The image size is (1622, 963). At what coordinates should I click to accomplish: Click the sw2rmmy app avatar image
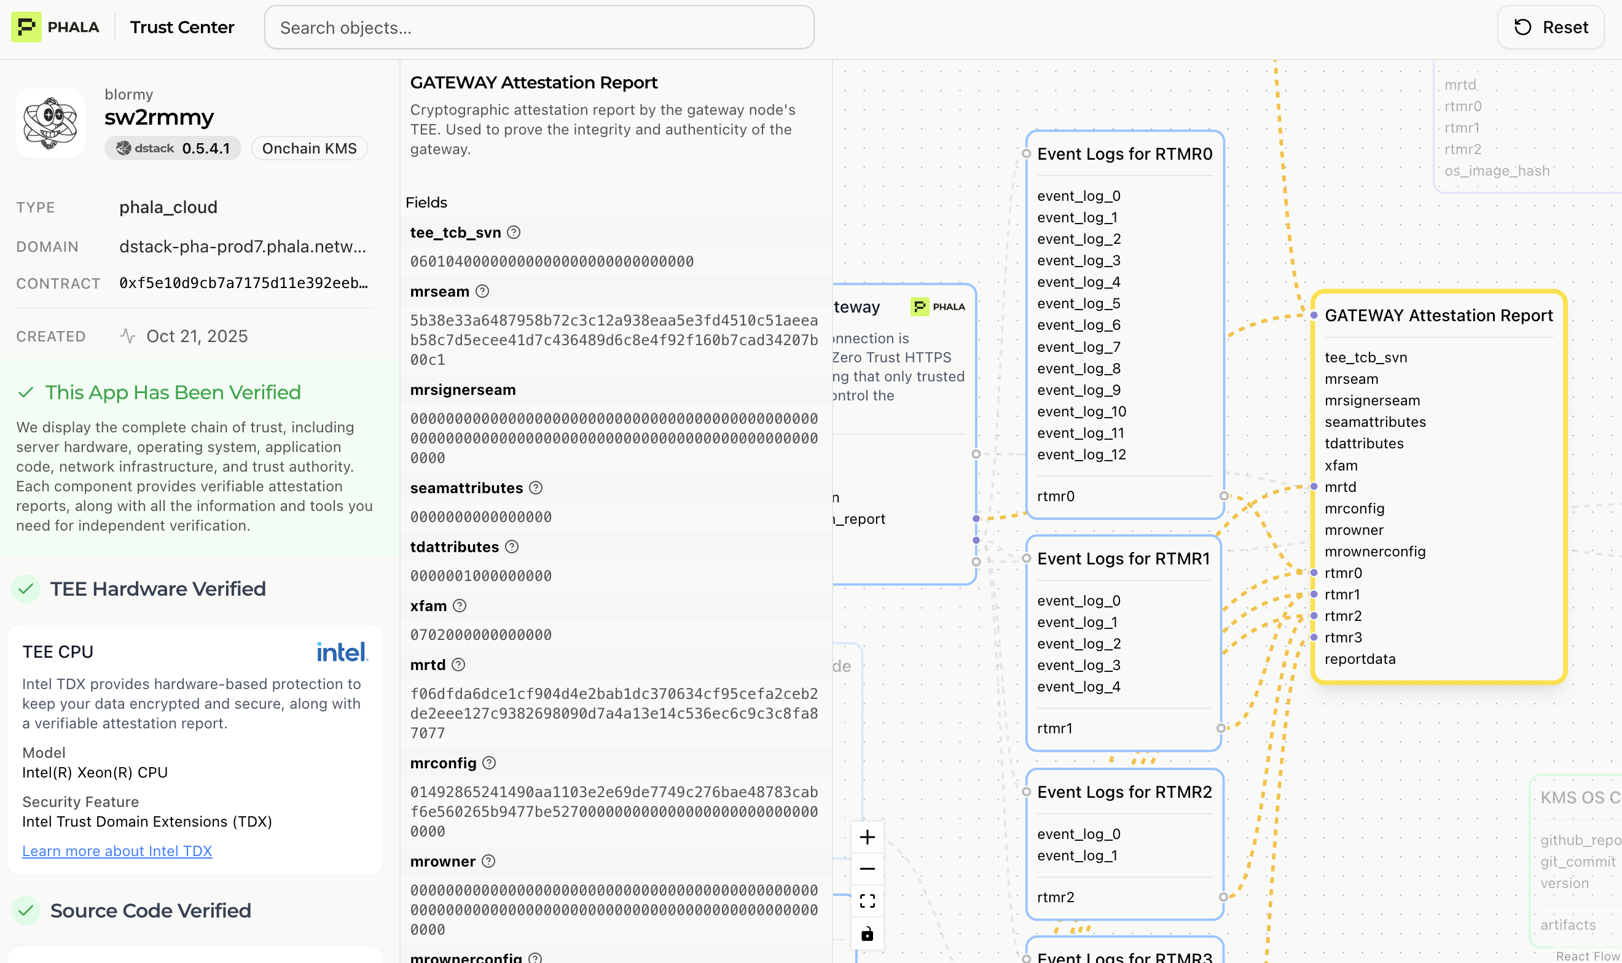[50, 123]
